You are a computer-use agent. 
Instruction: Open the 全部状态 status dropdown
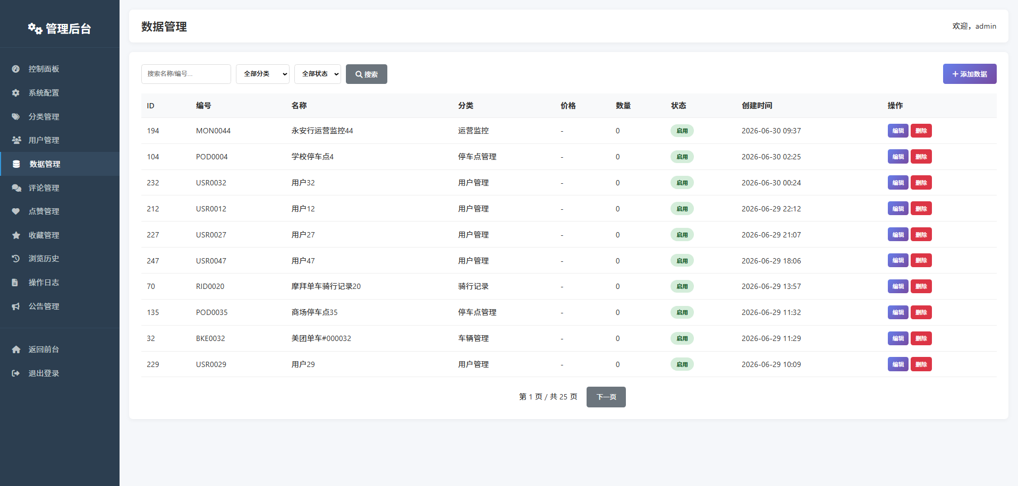pyautogui.click(x=318, y=74)
